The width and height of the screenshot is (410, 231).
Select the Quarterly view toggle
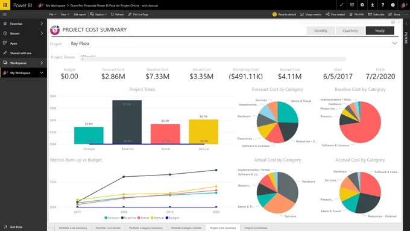pos(350,31)
